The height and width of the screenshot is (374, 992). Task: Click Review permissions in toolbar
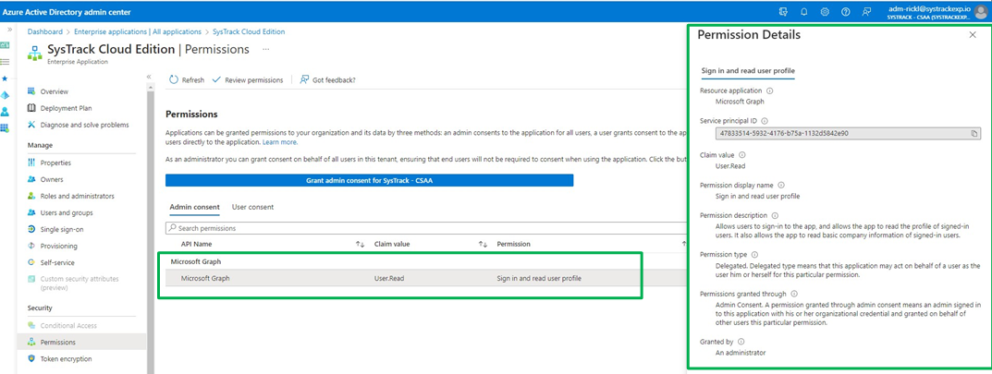click(x=248, y=80)
